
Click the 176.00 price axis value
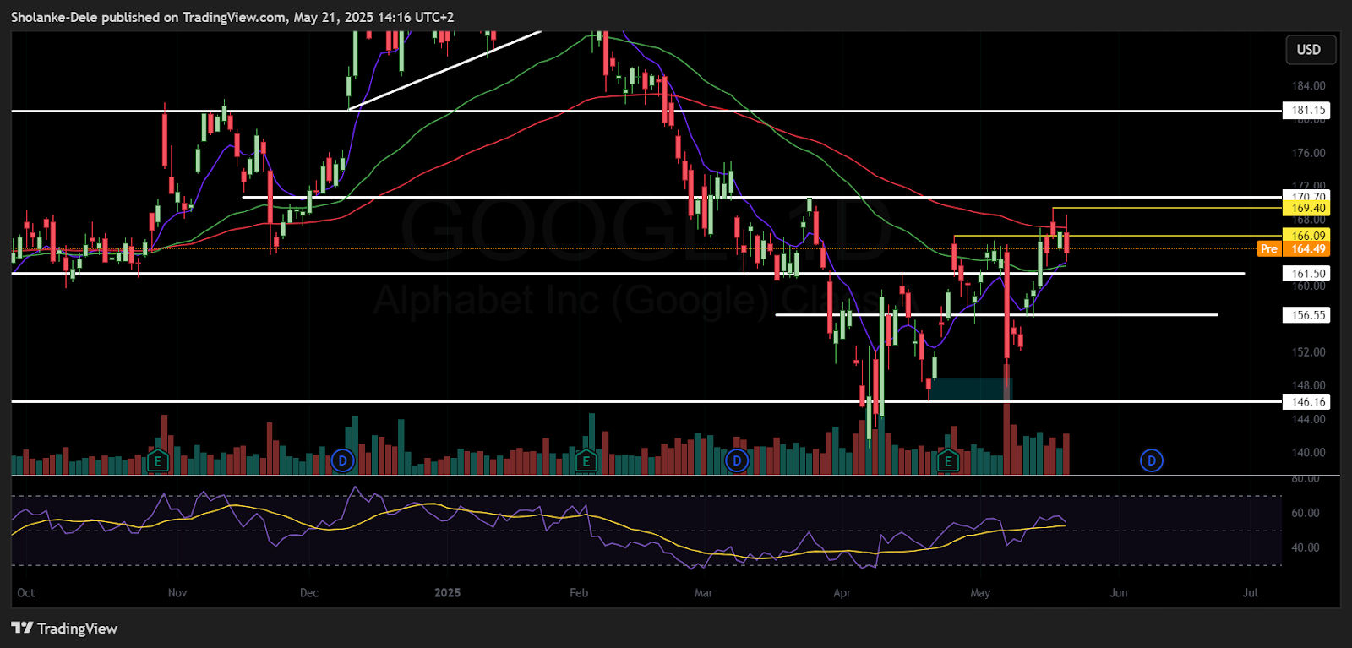(x=1308, y=153)
